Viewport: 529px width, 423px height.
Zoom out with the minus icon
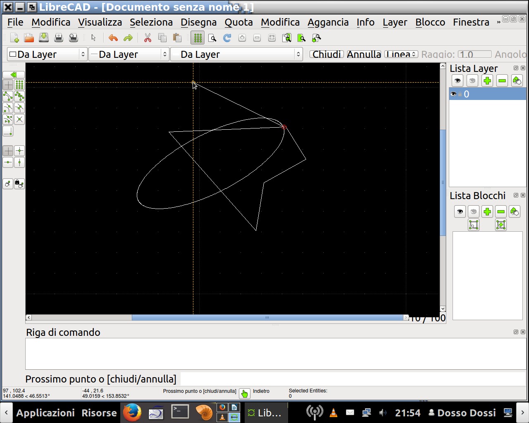pos(257,38)
